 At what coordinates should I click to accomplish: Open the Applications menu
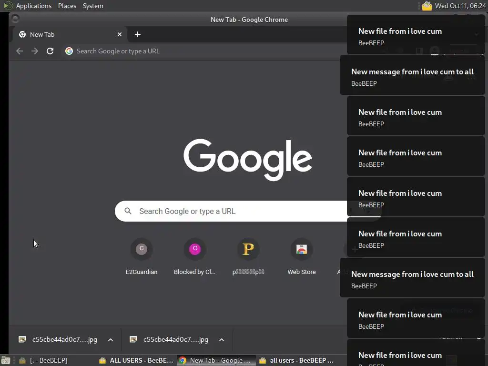(34, 6)
